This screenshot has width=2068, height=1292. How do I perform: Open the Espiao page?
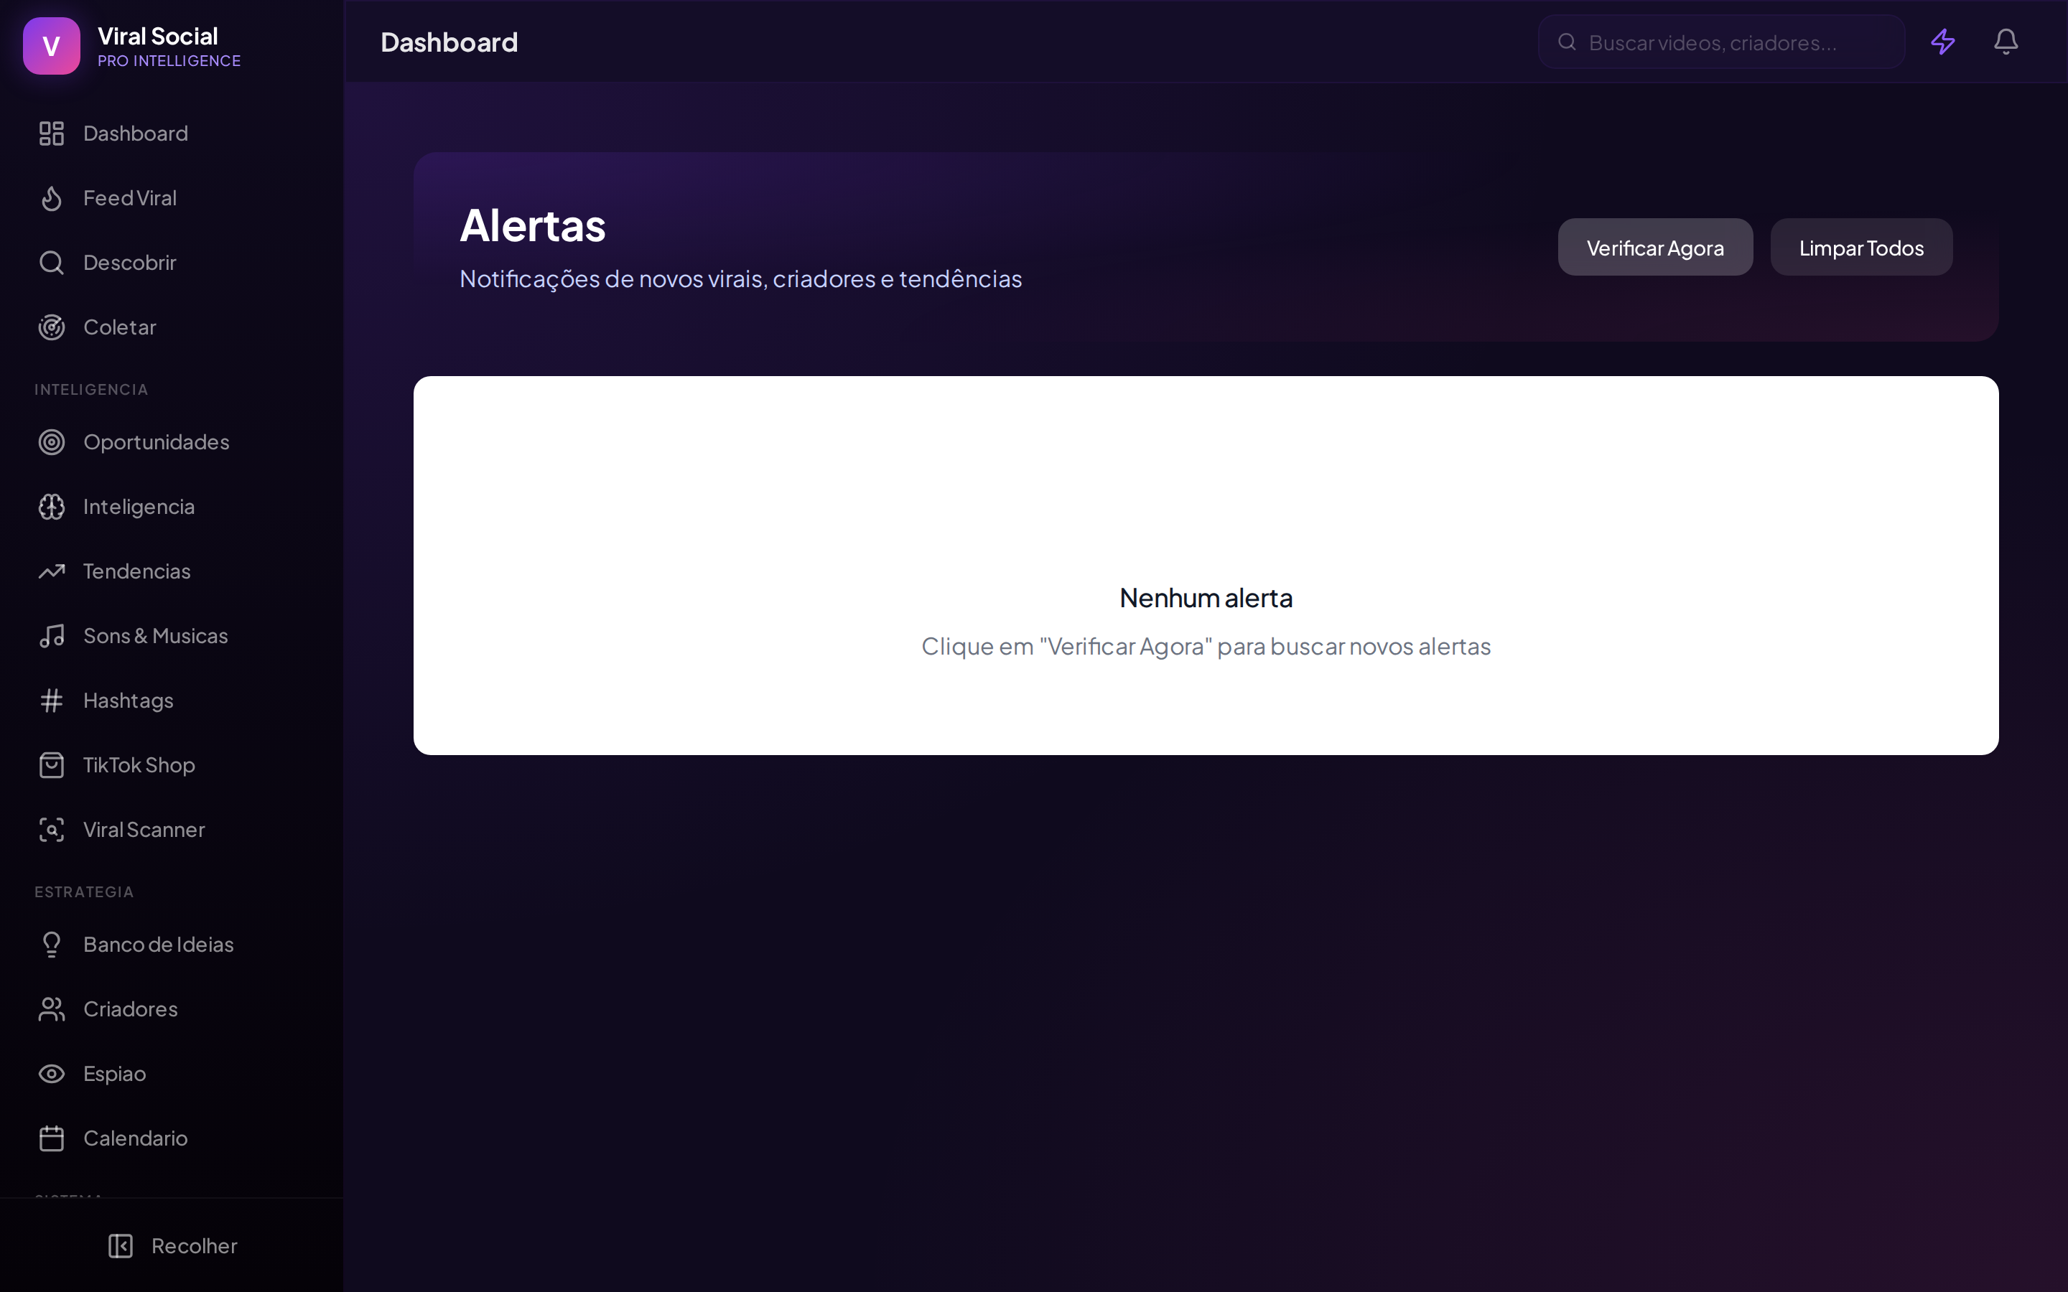pos(172,1073)
